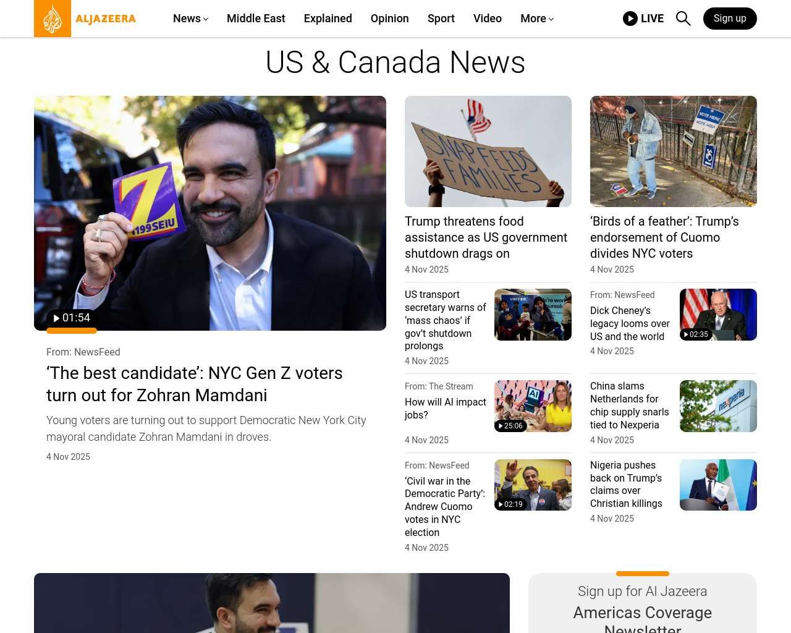Open the US transport secretary thumbnail

pyautogui.click(x=533, y=315)
